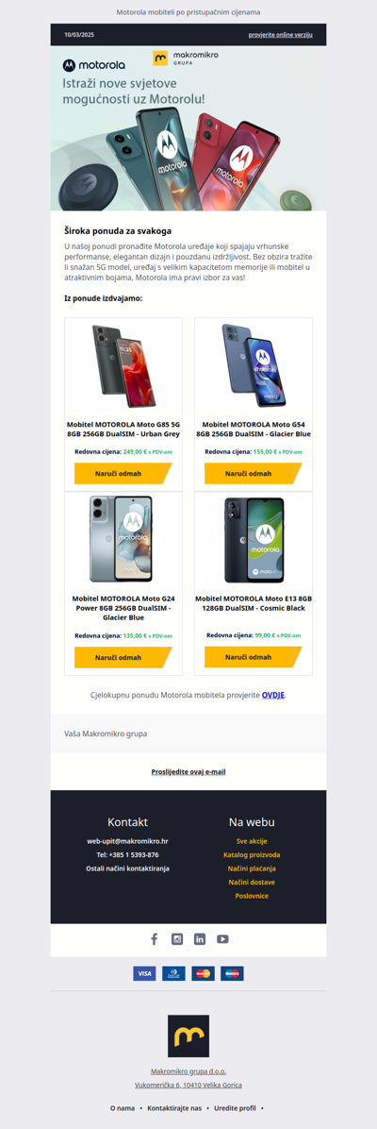
Task: Open 'Katalog proizvoda' footer link
Action: point(252,854)
